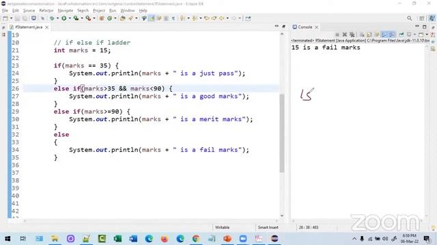Open the File menu

5,11
